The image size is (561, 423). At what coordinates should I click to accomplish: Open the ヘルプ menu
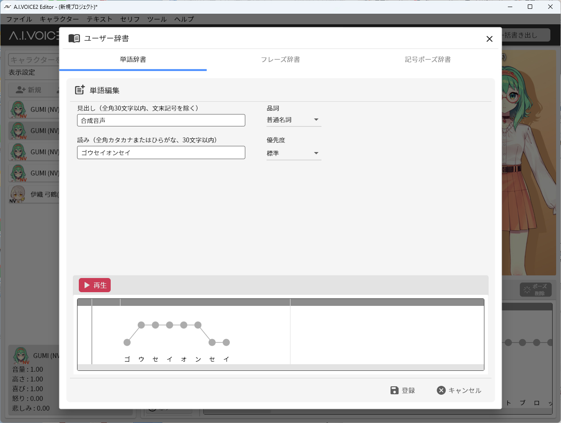tap(184, 19)
